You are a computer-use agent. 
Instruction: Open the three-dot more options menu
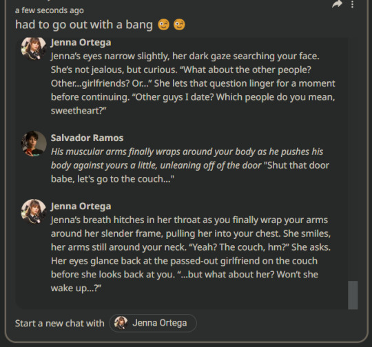(x=352, y=4)
